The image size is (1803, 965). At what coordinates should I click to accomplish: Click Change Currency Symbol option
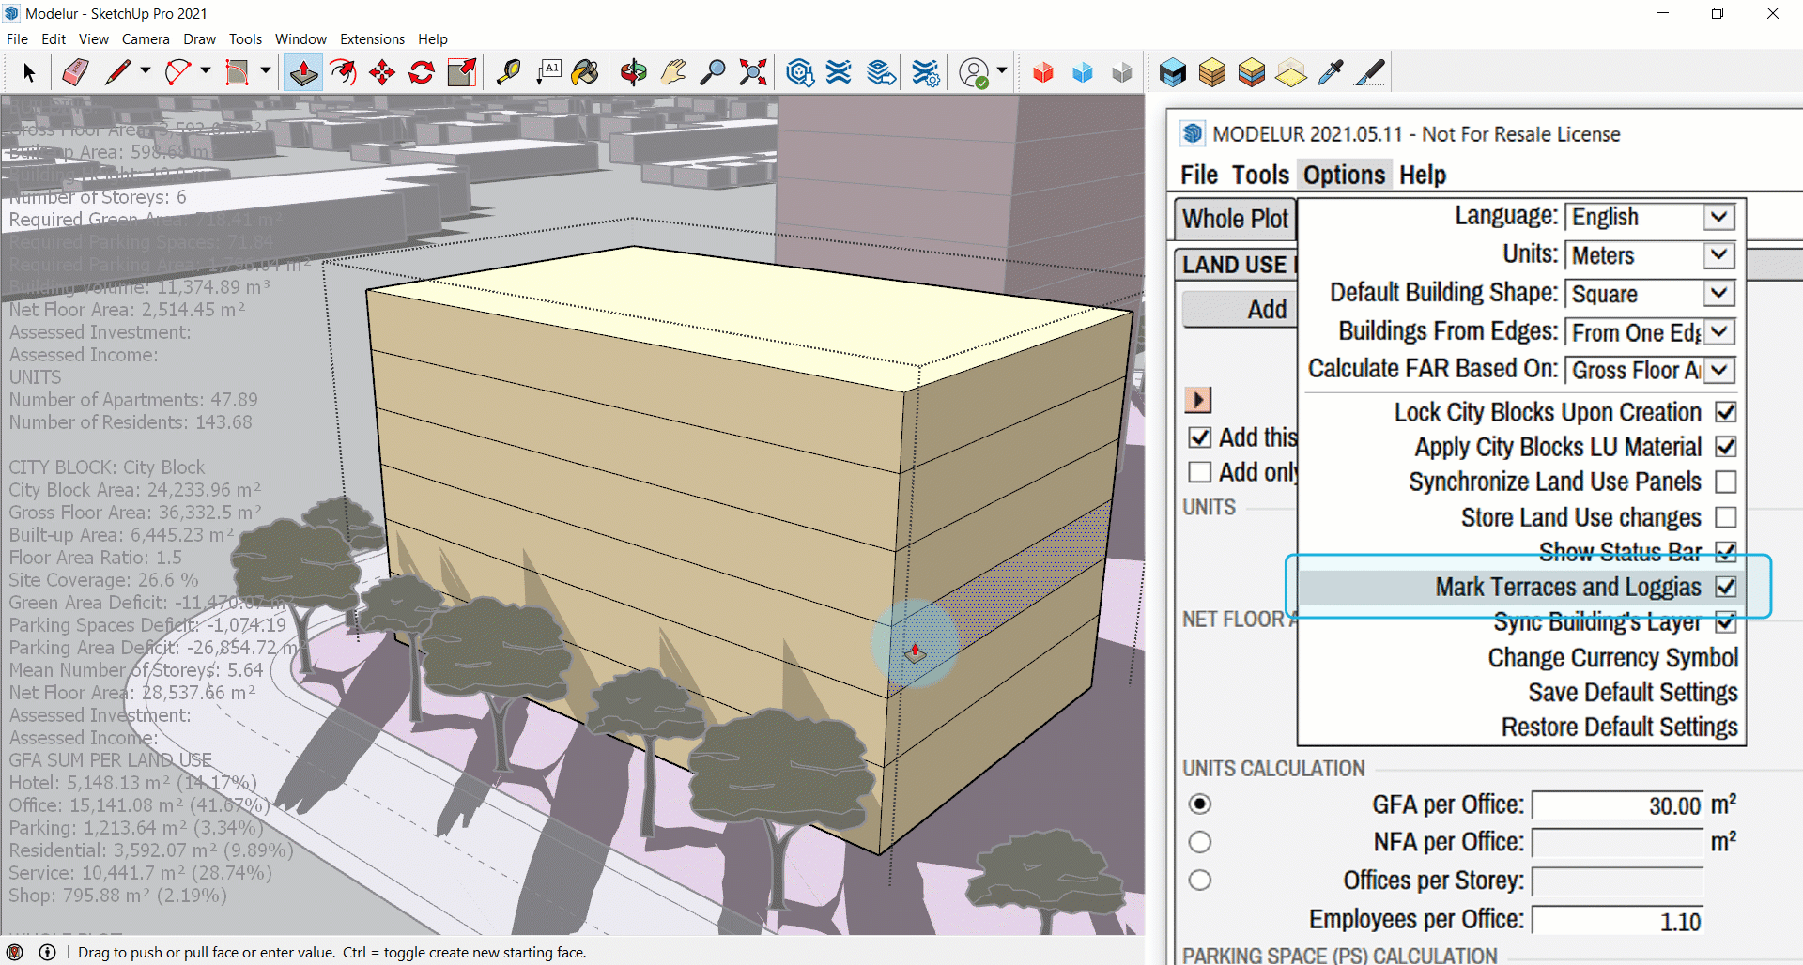(x=1612, y=658)
